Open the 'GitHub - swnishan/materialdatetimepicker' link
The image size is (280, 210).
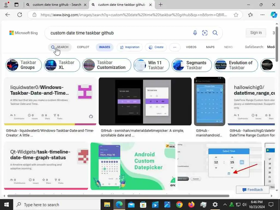[x=142, y=133]
